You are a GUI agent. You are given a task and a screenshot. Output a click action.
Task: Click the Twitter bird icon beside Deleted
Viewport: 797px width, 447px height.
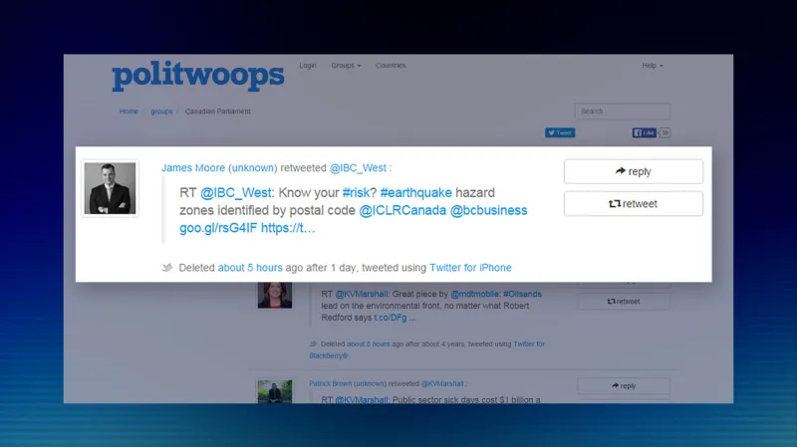coord(167,268)
